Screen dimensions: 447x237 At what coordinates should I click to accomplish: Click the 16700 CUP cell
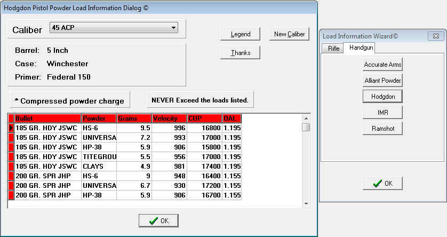tap(205, 195)
